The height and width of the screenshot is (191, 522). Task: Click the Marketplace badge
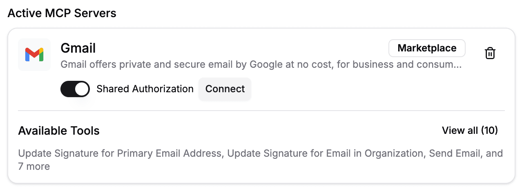point(427,48)
